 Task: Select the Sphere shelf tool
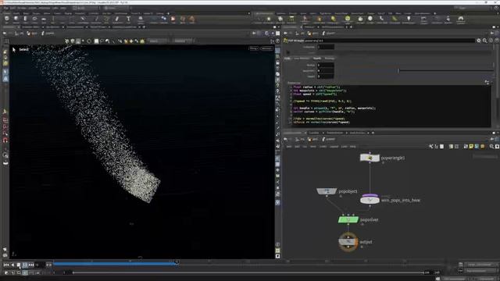pos(16,19)
